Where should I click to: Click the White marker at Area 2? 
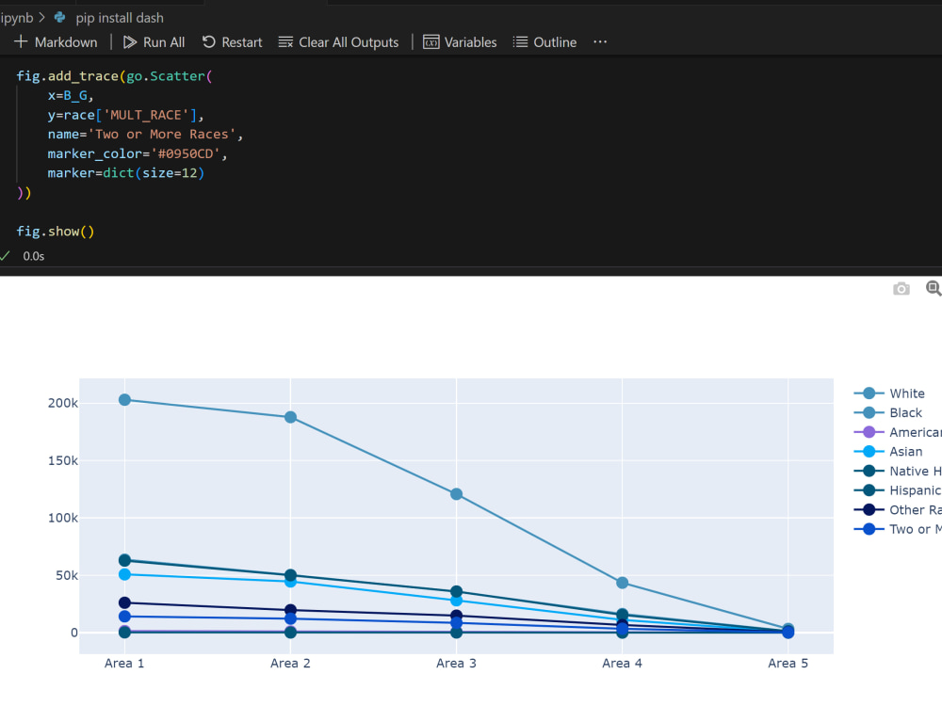(x=290, y=417)
